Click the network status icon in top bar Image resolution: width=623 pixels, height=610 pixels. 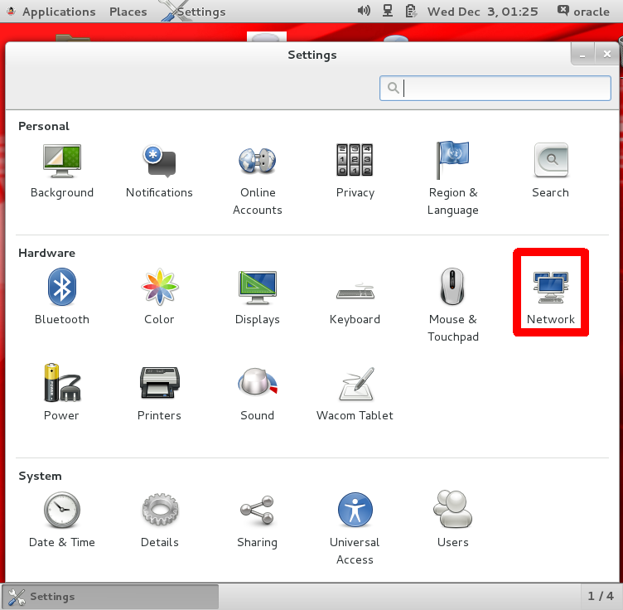pyautogui.click(x=388, y=11)
